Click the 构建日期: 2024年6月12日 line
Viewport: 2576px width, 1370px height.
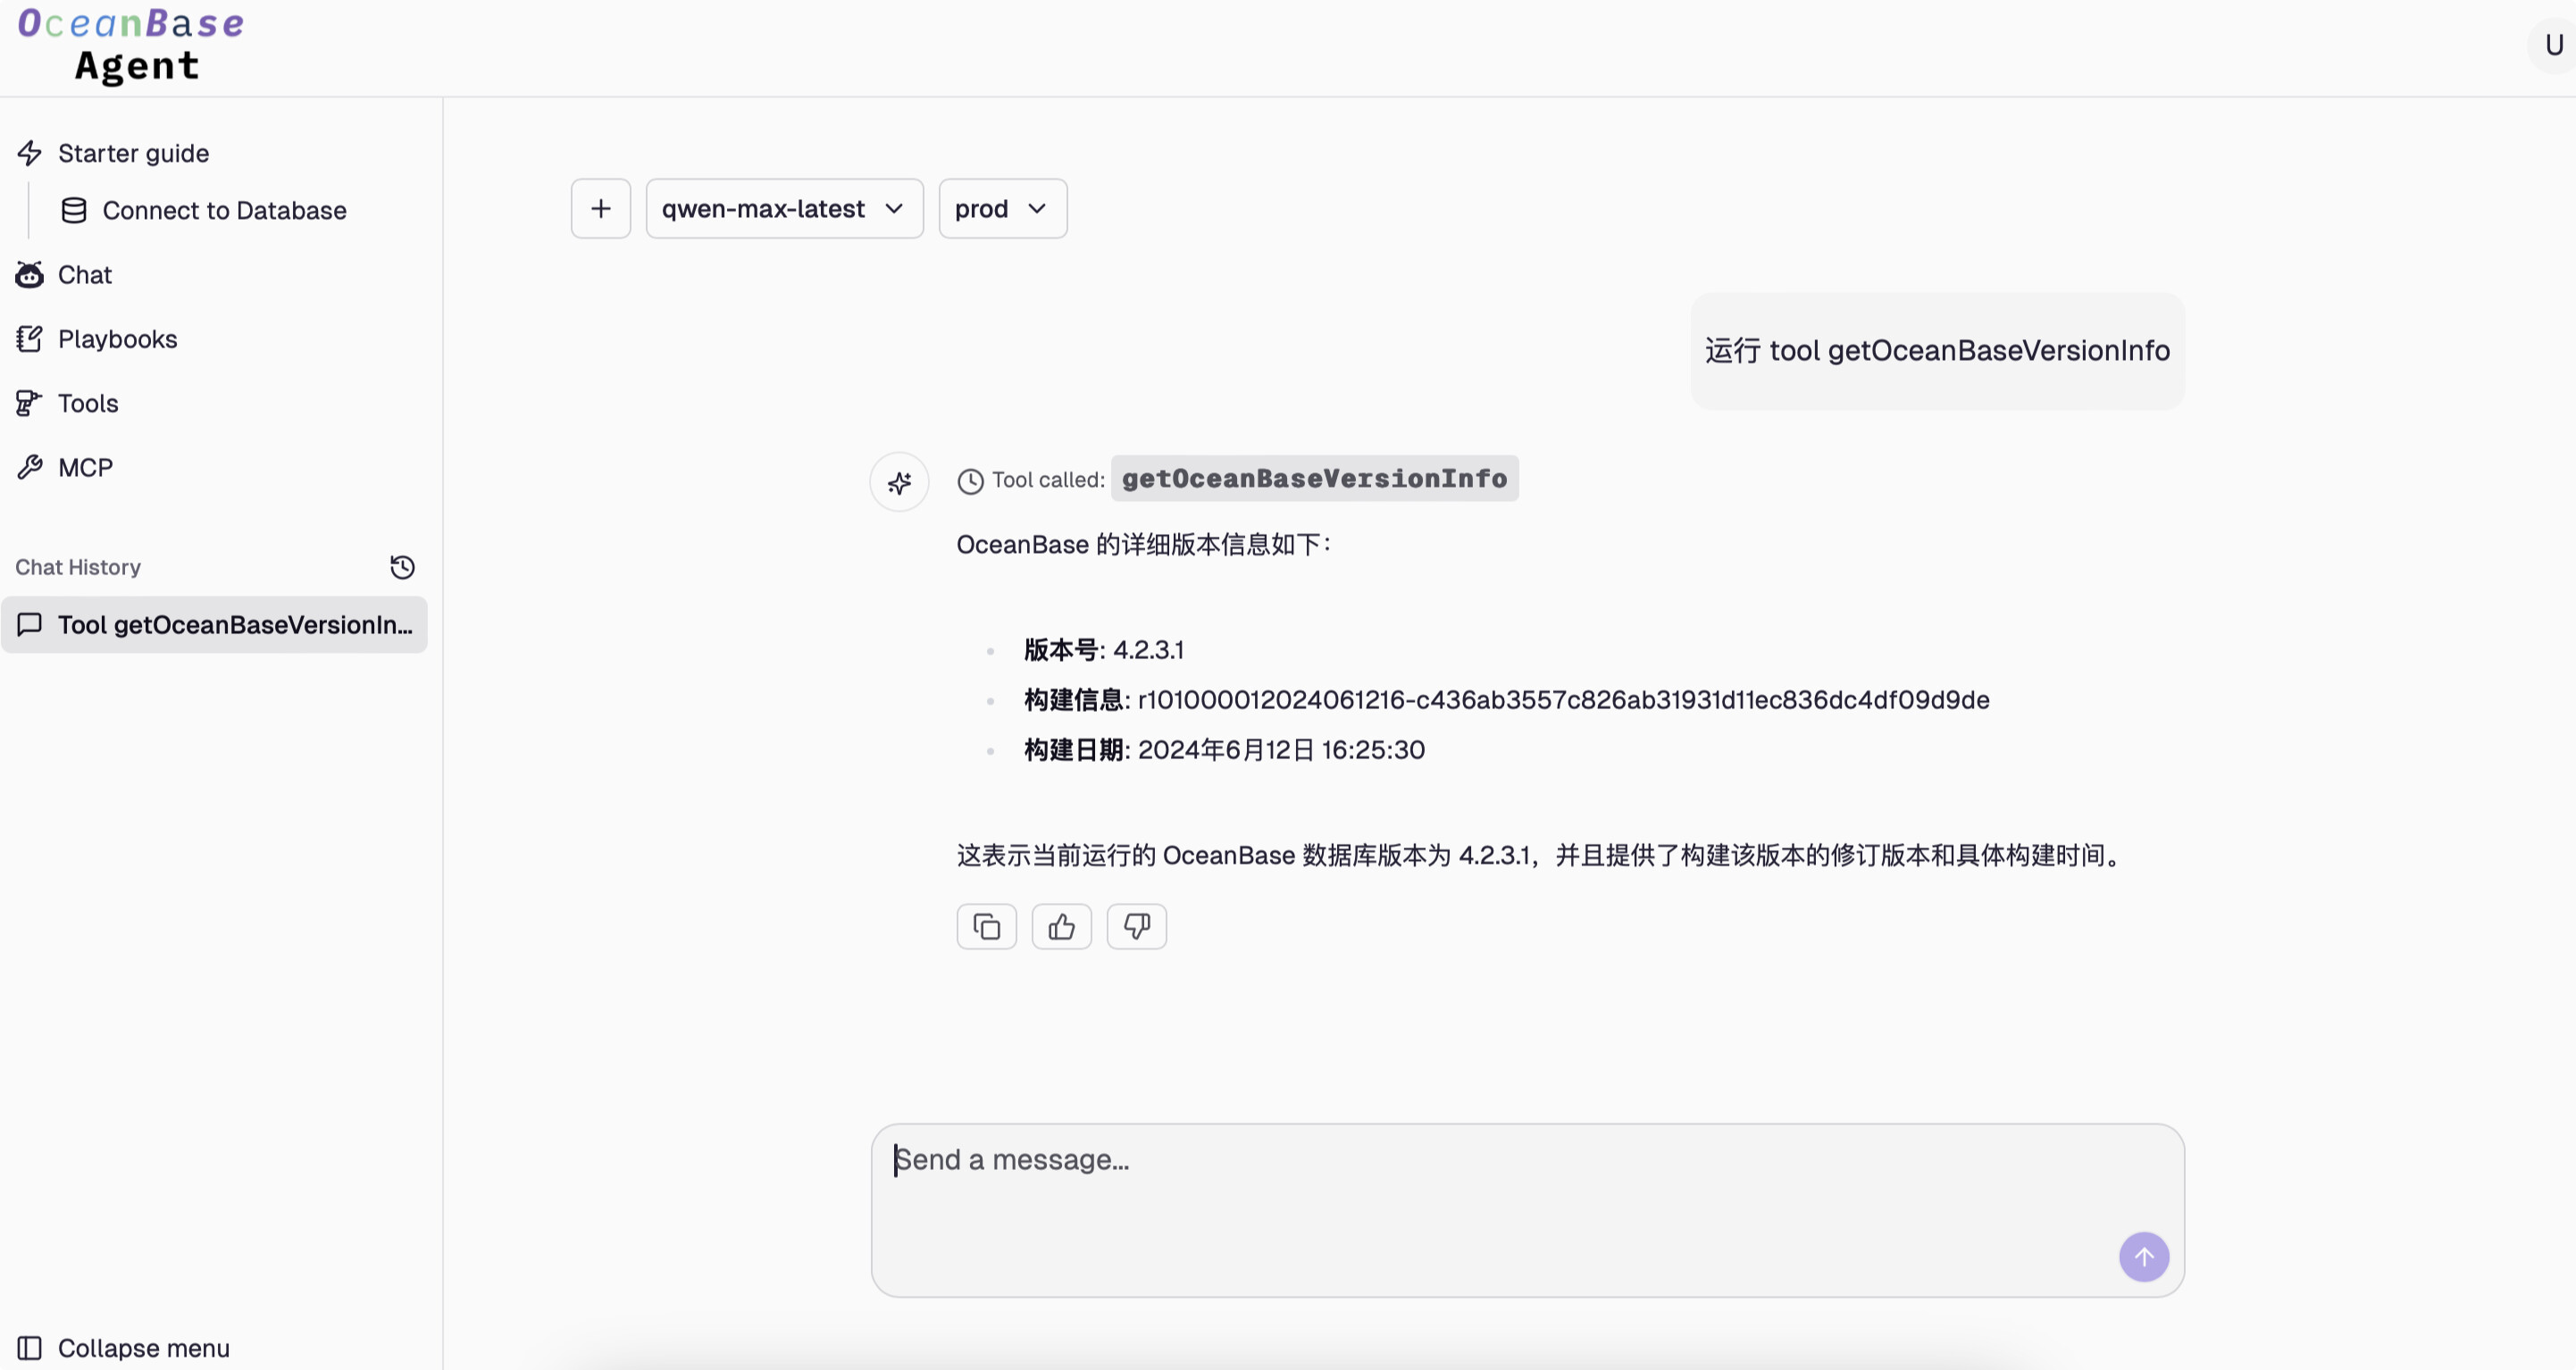click(x=1225, y=750)
